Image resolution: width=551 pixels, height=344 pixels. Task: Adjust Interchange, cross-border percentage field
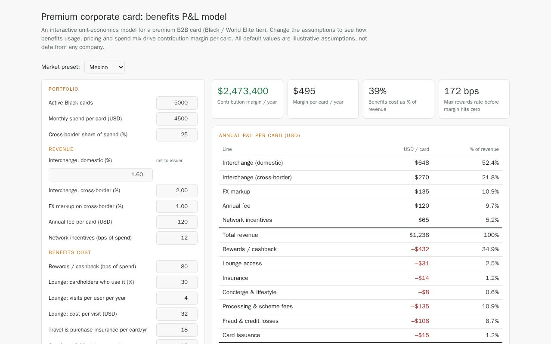tap(177, 190)
